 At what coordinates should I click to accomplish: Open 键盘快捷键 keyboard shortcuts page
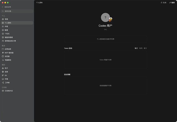(x=17, y=37)
